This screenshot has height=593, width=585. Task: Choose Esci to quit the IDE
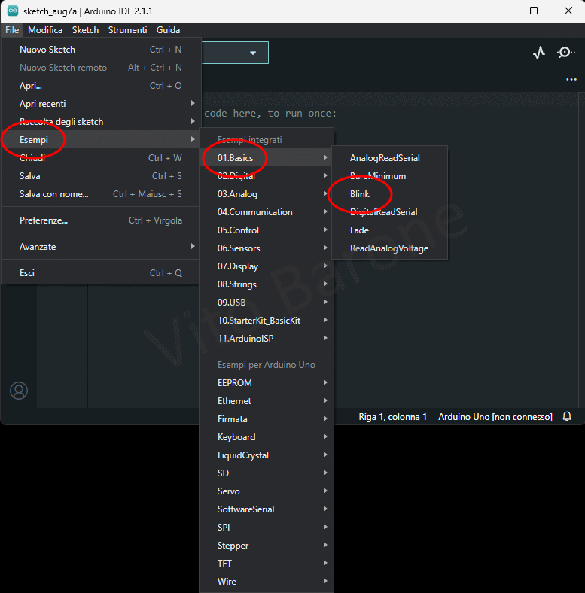(x=101, y=273)
